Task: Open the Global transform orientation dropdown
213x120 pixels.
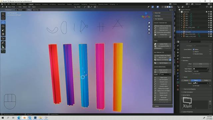Action: [x=79, y=7]
